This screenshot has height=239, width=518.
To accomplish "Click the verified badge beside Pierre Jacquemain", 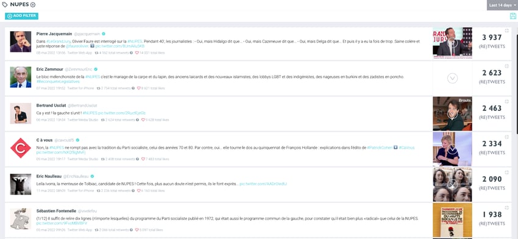I will (x=104, y=34).
